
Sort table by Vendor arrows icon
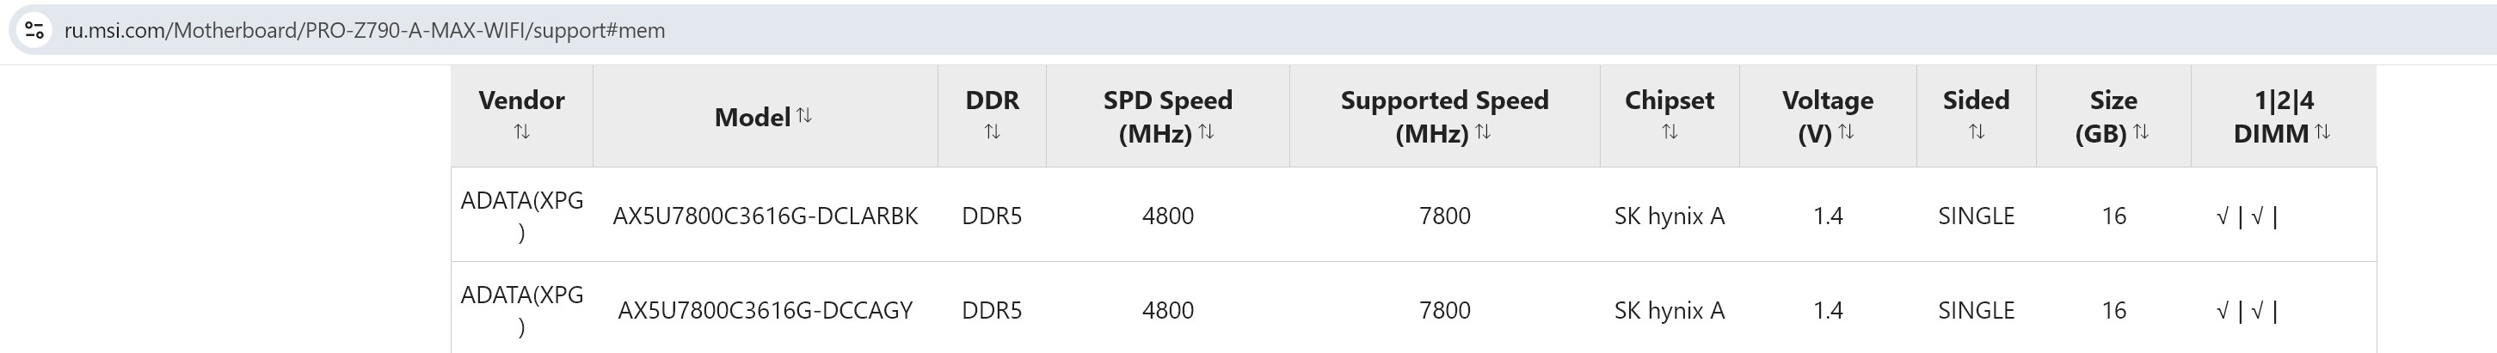click(x=521, y=131)
